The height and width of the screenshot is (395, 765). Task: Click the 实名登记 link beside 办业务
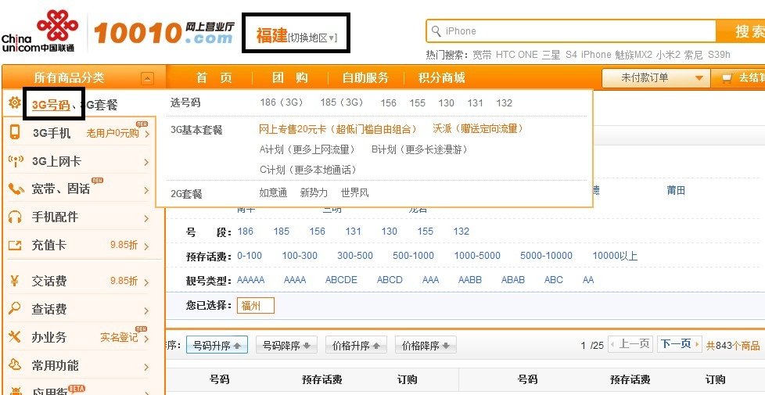[x=120, y=337]
